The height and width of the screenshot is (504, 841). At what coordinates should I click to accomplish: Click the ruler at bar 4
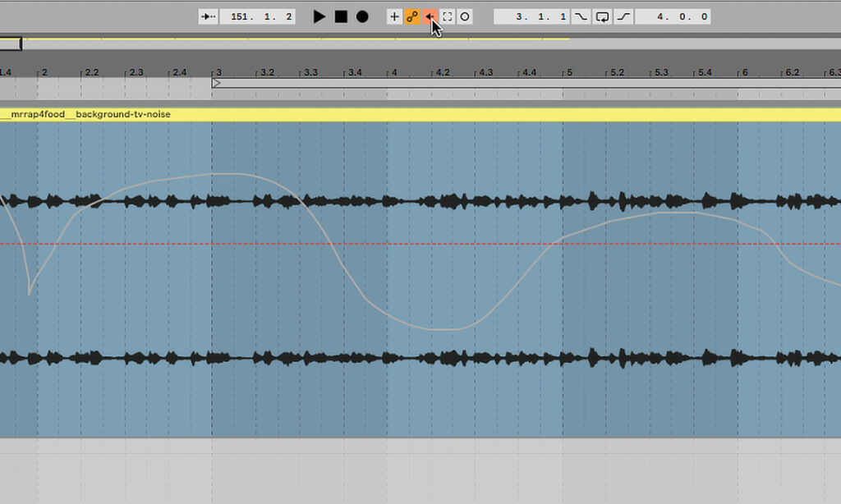(394, 72)
